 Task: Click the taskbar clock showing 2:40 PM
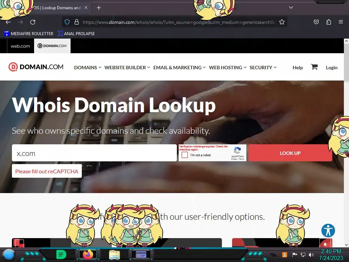coord(331,254)
